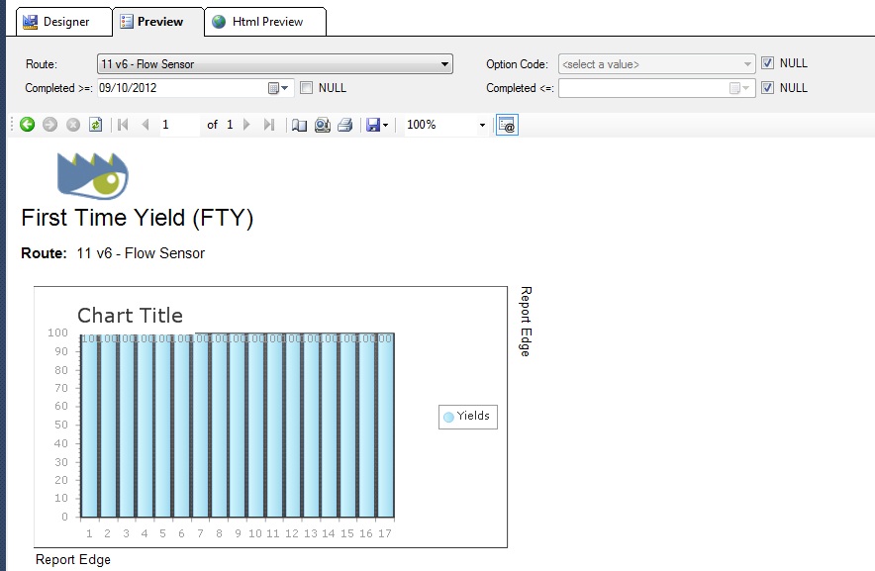Switch to the Html Preview tab
Viewport: 875px width, 571px height.
pyautogui.click(x=265, y=22)
